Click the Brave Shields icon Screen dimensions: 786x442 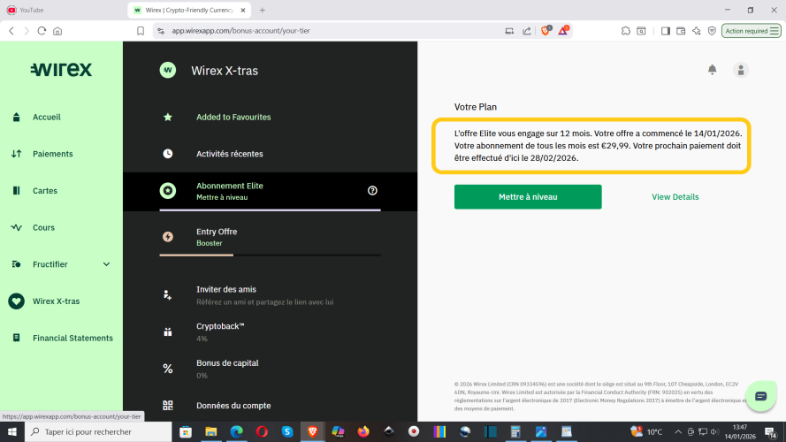pyautogui.click(x=546, y=31)
